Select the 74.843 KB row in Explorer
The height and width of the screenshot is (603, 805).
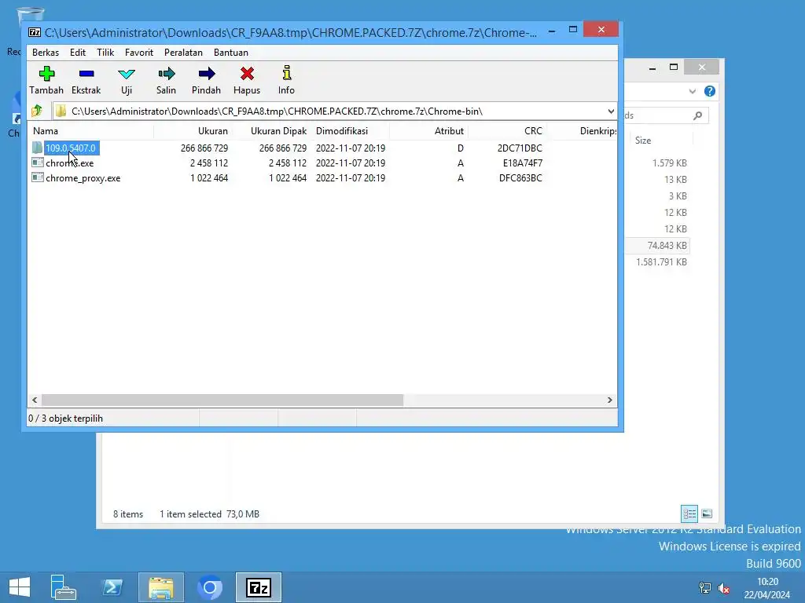coord(657,246)
